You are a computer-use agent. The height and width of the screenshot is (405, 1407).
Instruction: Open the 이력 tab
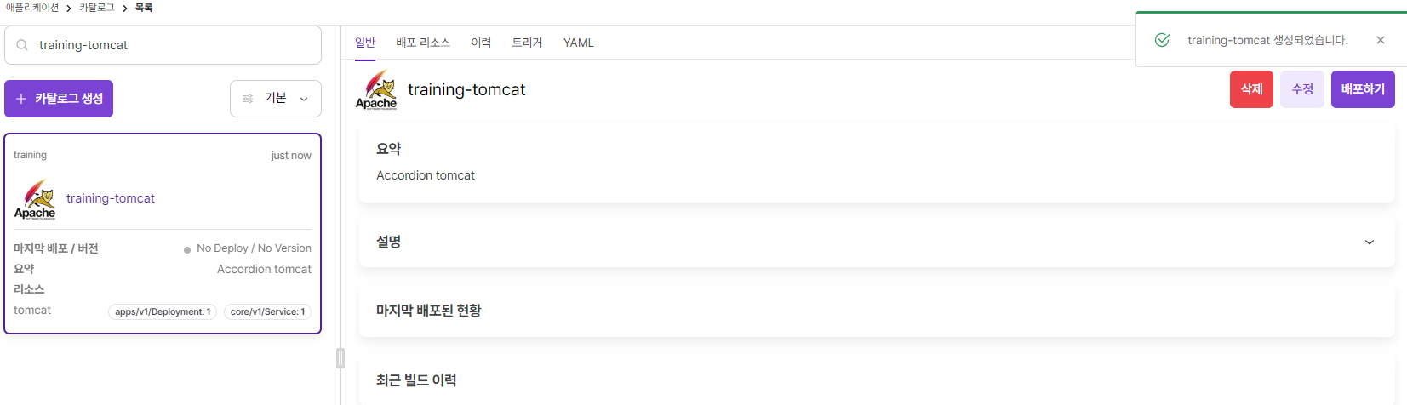481,43
